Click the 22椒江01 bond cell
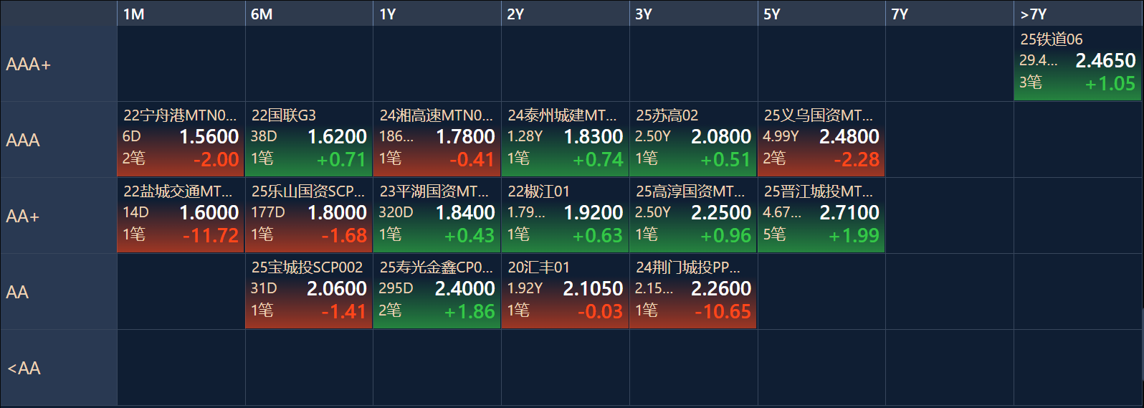1144x408 pixels. 565,216
